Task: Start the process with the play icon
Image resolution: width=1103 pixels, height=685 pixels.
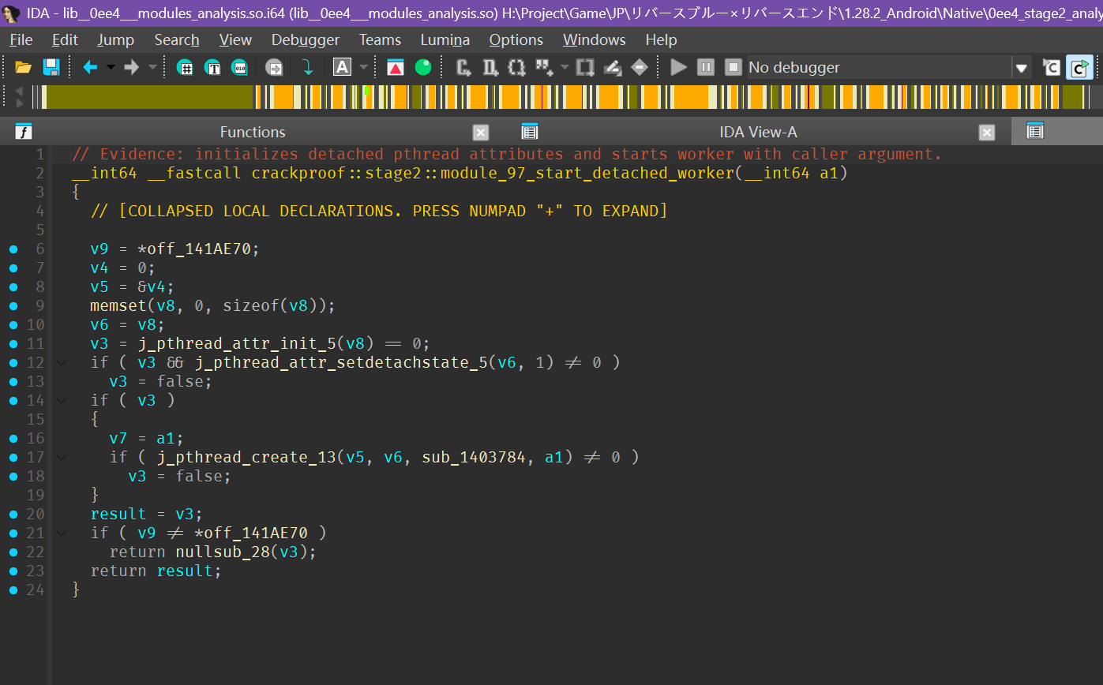Action: (x=678, y=68)
